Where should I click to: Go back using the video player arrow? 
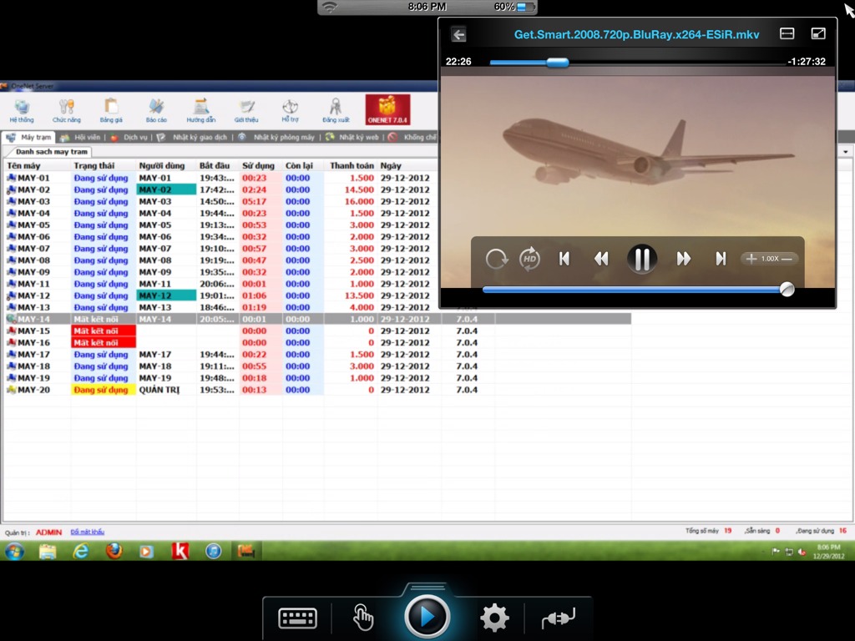tap(458, 34)
